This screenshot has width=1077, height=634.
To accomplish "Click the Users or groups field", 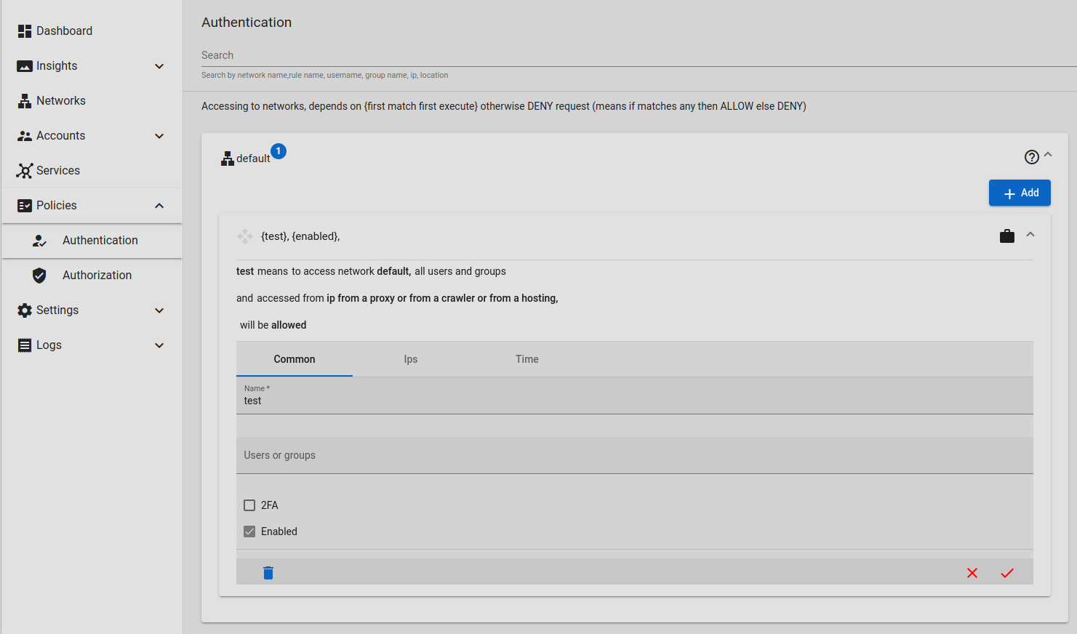I will point(634,456).
